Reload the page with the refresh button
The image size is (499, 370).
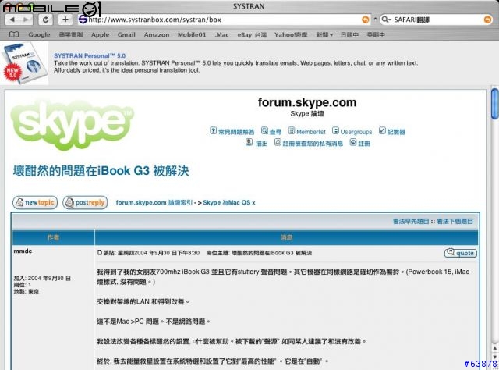coord(45,20)
